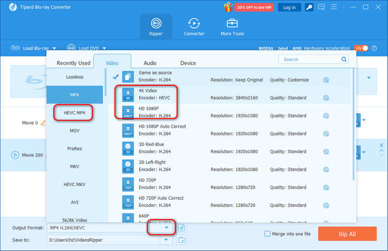Click Resolution: 3840x2160 text
Viewport: 388px width, 251px height.
pyautogui.click(x=234, y=98)
